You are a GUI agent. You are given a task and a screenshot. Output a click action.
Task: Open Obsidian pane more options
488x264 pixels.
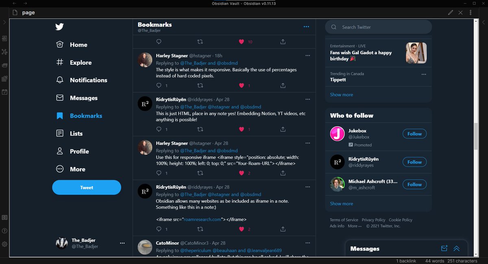tap(471, 13)
